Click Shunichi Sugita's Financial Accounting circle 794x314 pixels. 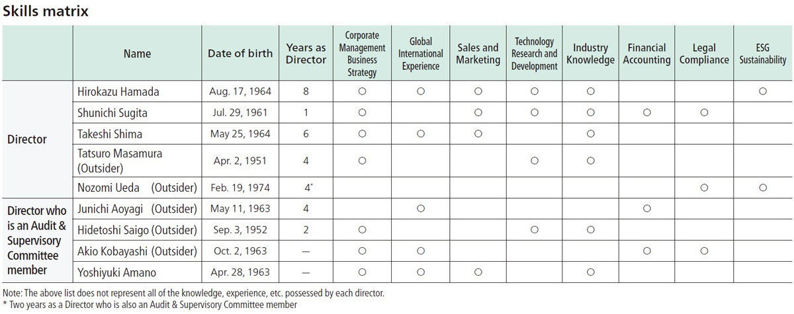coord(646,113)
